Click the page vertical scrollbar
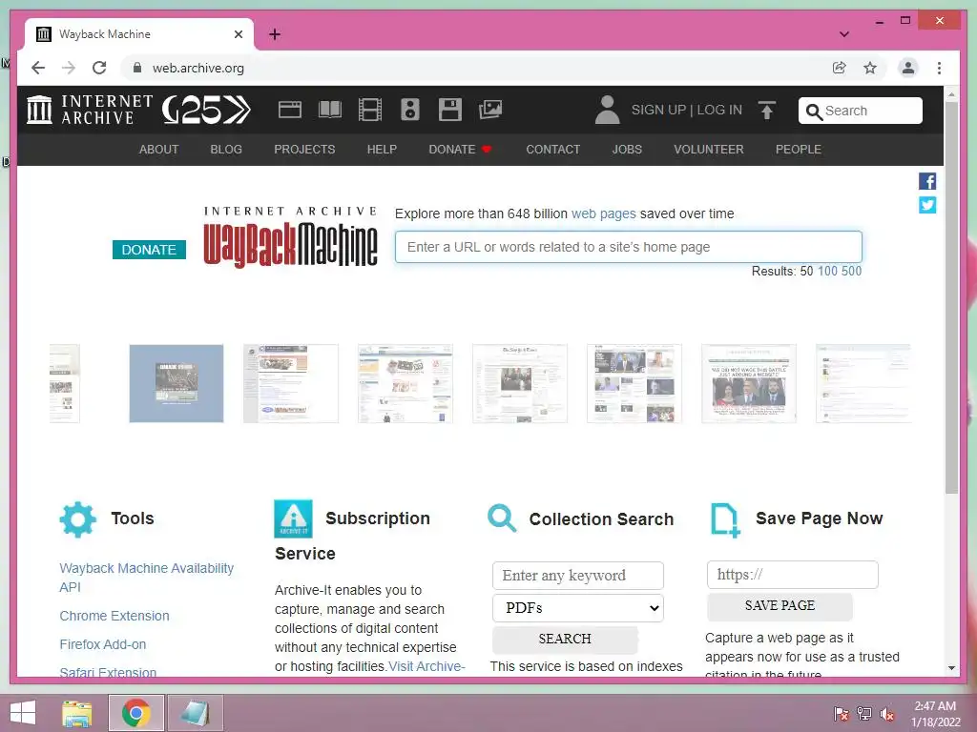The height and width of the screenshot is (732, 977). point(951,297)
